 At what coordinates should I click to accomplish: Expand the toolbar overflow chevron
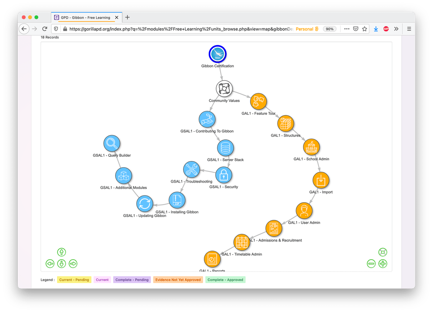point(396,29)
